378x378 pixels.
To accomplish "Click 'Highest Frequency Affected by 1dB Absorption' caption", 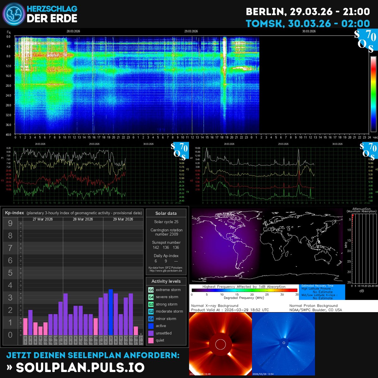I will pyautogui.click(x=244, y=287).
